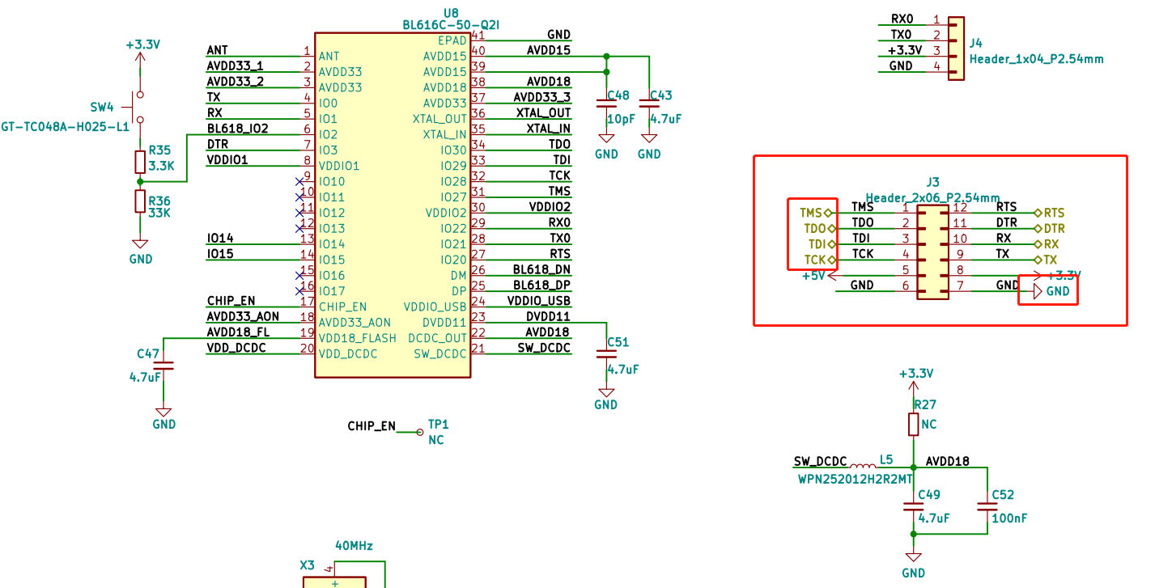Select the C51 capacitor symbol
Screen dimensions: 1155x588
tap(606, 353)
